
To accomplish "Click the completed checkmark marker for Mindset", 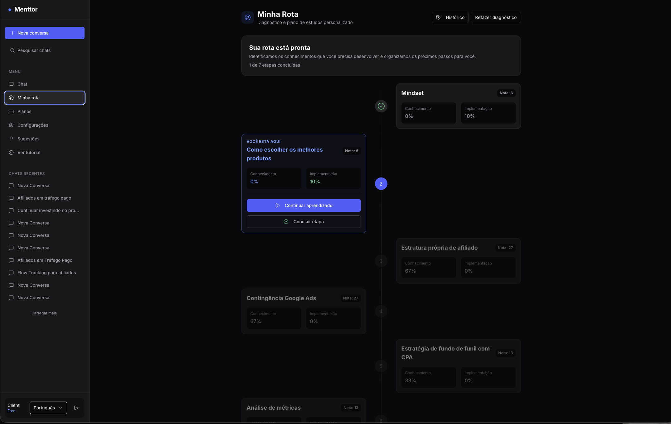I will [x=381, y=106].
